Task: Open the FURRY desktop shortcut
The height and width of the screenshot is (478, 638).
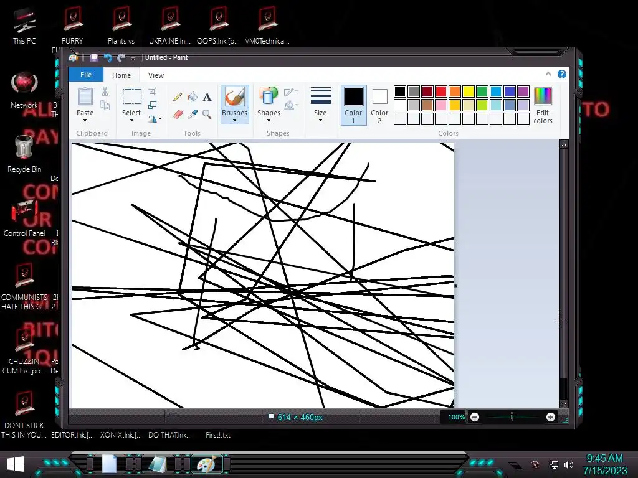Action: (72, 26)
